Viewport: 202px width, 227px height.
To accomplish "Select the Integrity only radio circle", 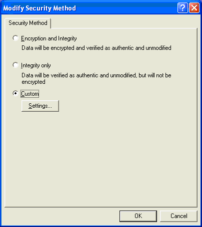I will coord(15,65).
